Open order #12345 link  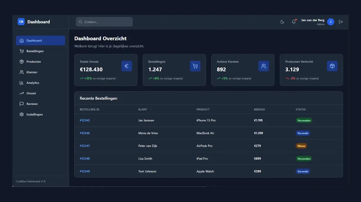pyautogui.click(x=85, y=120)
